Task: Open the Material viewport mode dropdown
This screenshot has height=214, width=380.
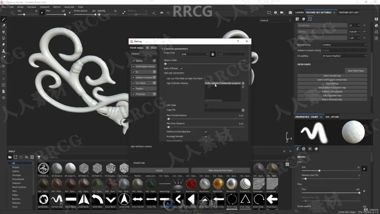Action: [x=275, y=20]
